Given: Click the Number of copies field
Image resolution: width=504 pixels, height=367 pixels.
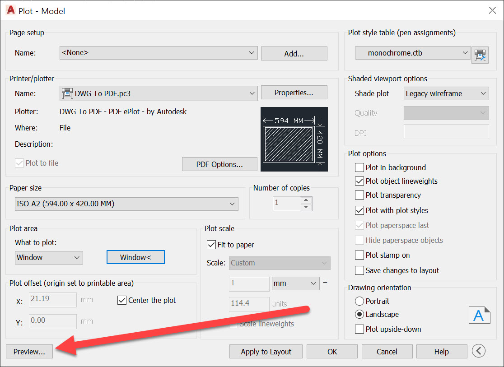Looking at the screenshot, I should 287,204.
